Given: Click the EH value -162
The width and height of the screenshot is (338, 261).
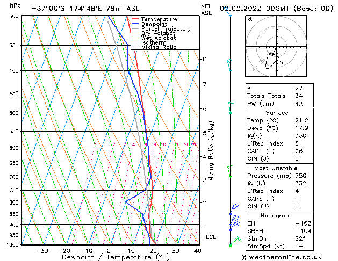Looking at the screenshot, I should (304, 223).
